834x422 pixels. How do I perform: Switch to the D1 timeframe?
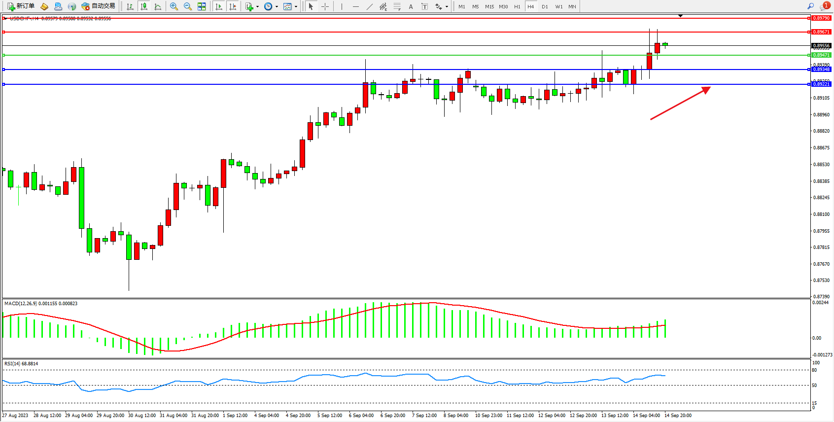545,6
